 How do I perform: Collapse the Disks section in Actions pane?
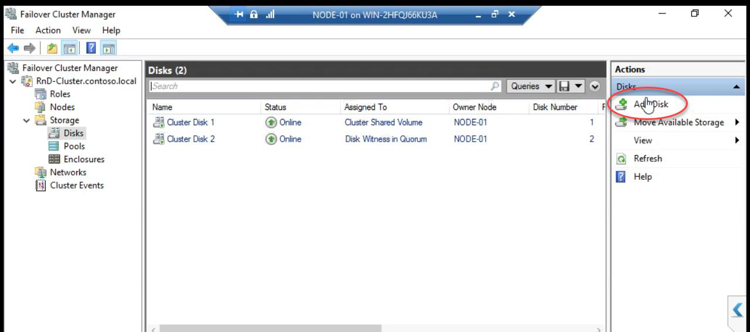(736, 87)
